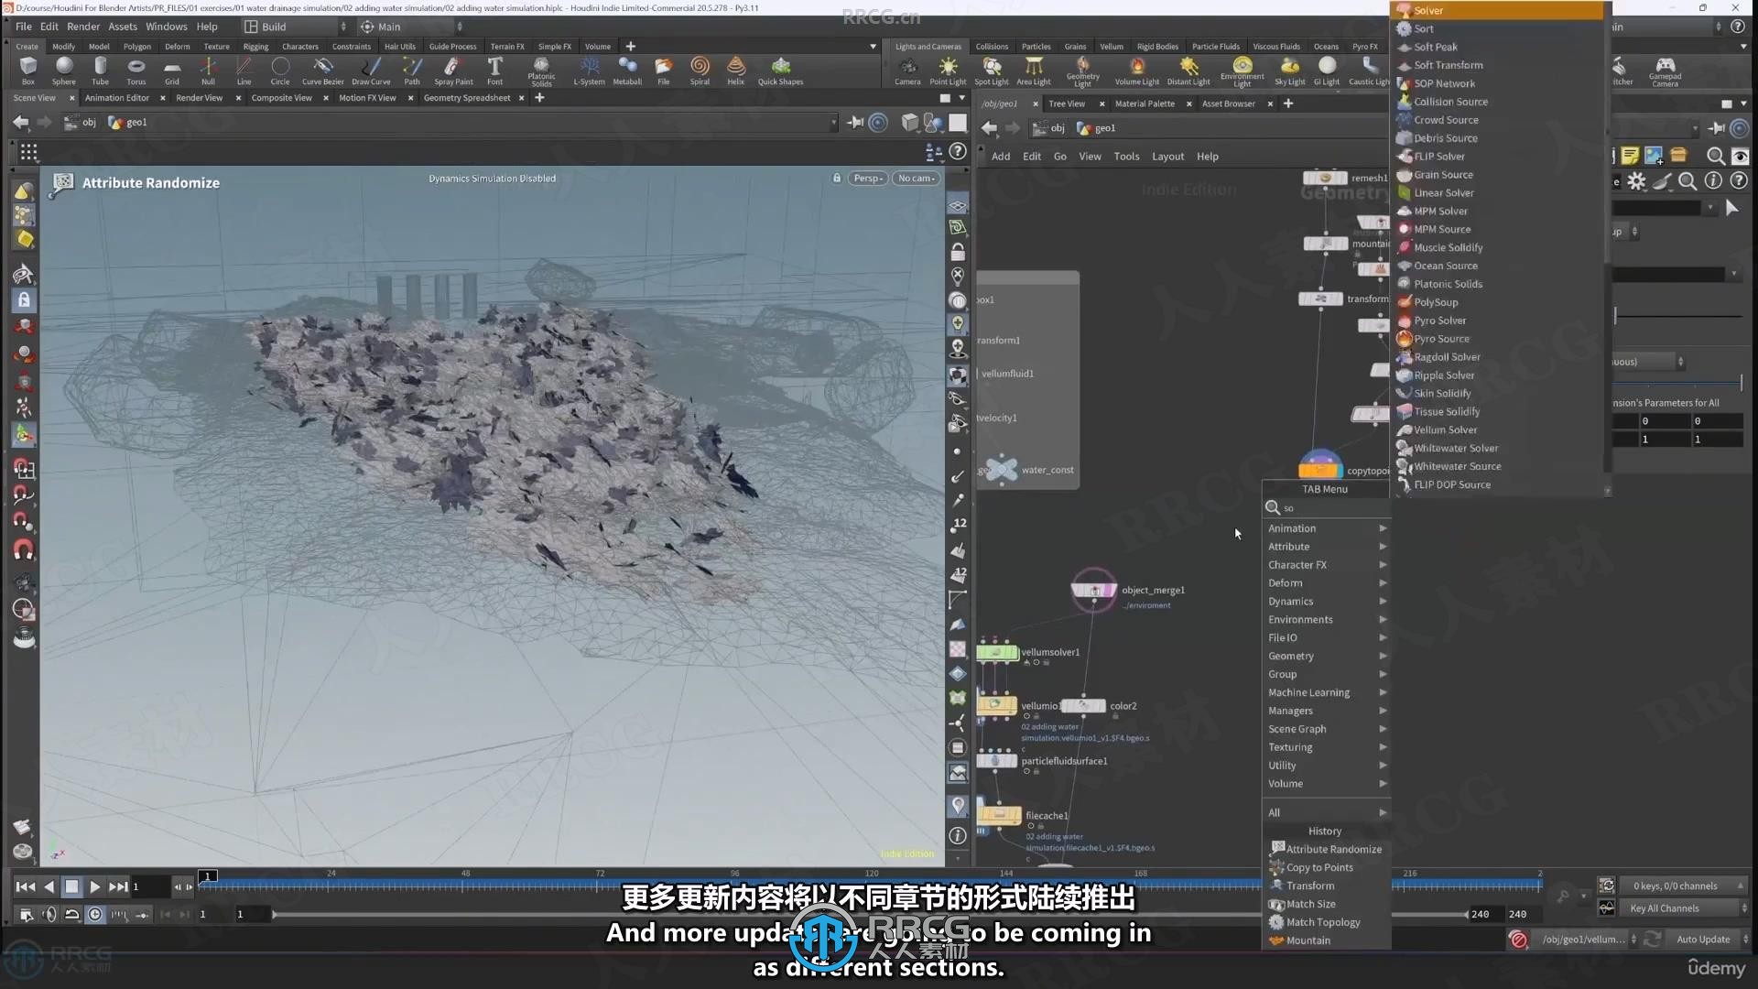Stop timeline playback
The image size is (1758, 989).
point(71,886)
